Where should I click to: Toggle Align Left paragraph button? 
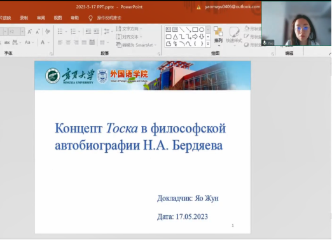coord(60,43)
